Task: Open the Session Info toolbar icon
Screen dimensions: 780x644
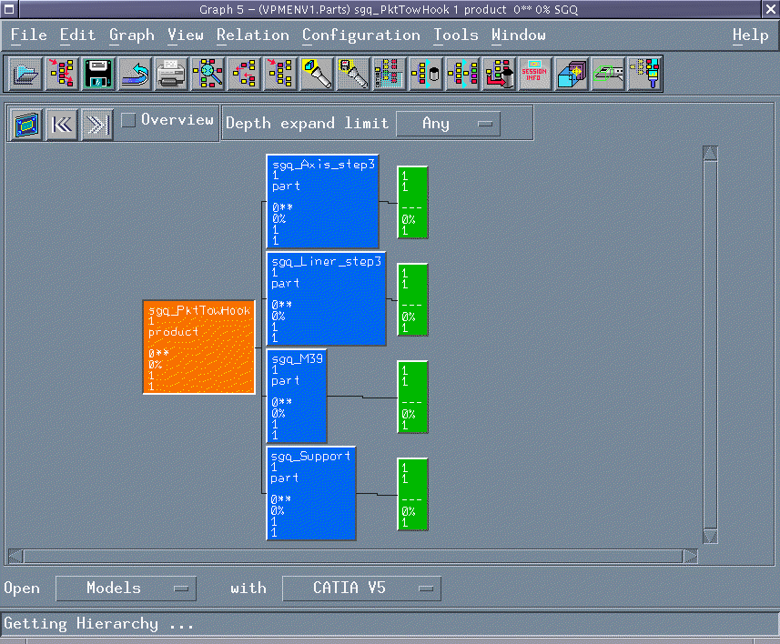Action: [x=535, y=74]
